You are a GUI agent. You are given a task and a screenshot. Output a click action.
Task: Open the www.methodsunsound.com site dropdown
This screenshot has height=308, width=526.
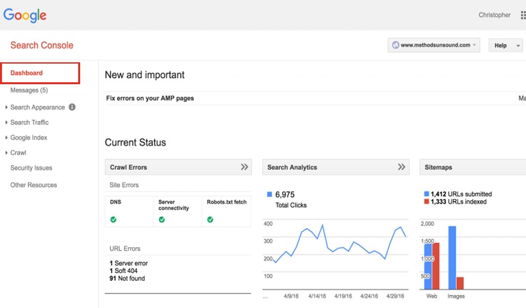coord(434,45)
